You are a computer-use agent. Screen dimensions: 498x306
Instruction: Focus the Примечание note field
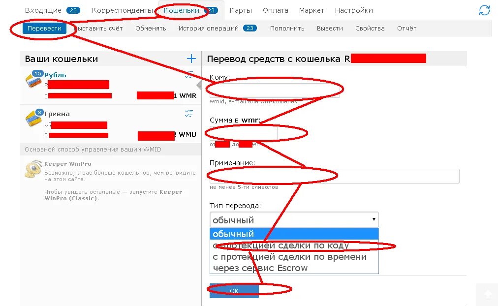coord(335,176)
